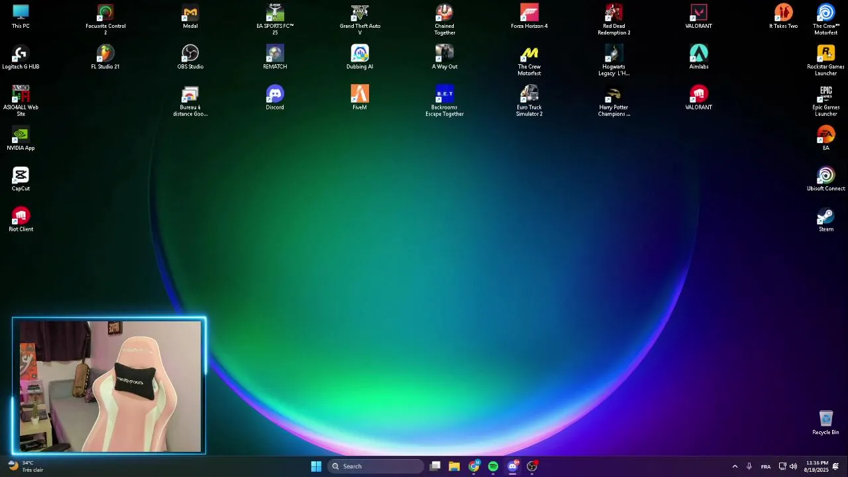Open FRA input language switcher
The image size is (848, 477).
(x=766, y=466)
